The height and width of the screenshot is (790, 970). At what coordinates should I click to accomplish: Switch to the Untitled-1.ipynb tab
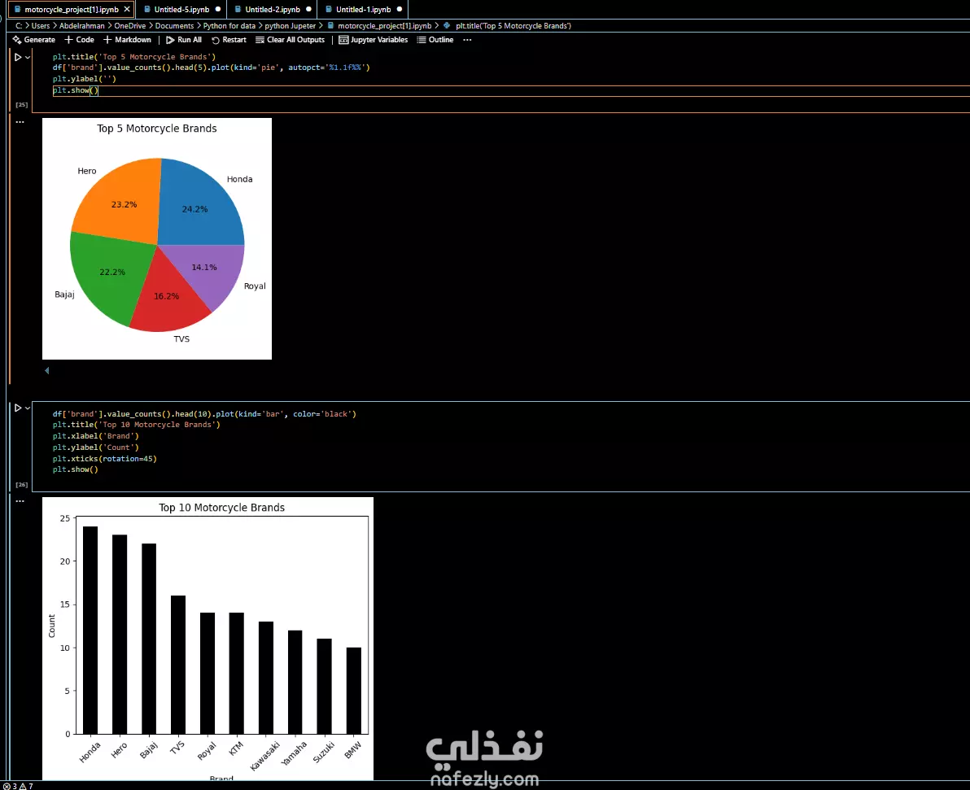pyautogui.click(x=363, y=9)
